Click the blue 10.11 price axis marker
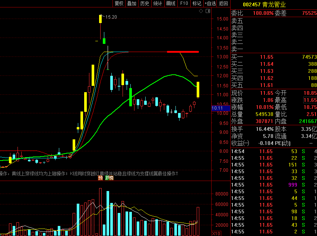This screenshot has width=317, height=236. coord(221,108)
